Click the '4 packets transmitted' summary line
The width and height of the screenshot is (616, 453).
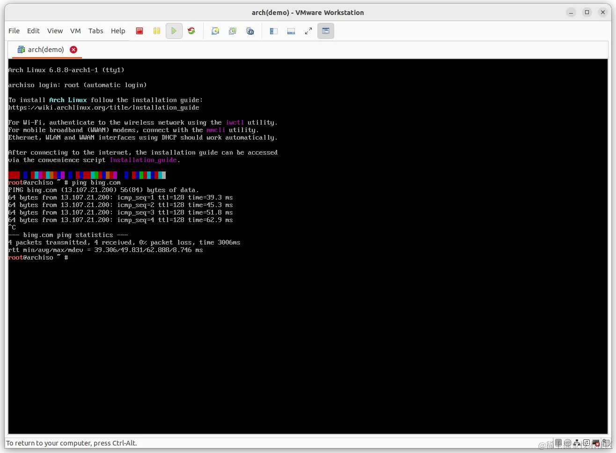(x=125, y=243)
